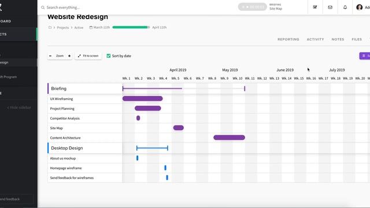370x208 pixels.
Task: Focus the Search everything field
Action: pyautogui.click(x=63, y=8)
